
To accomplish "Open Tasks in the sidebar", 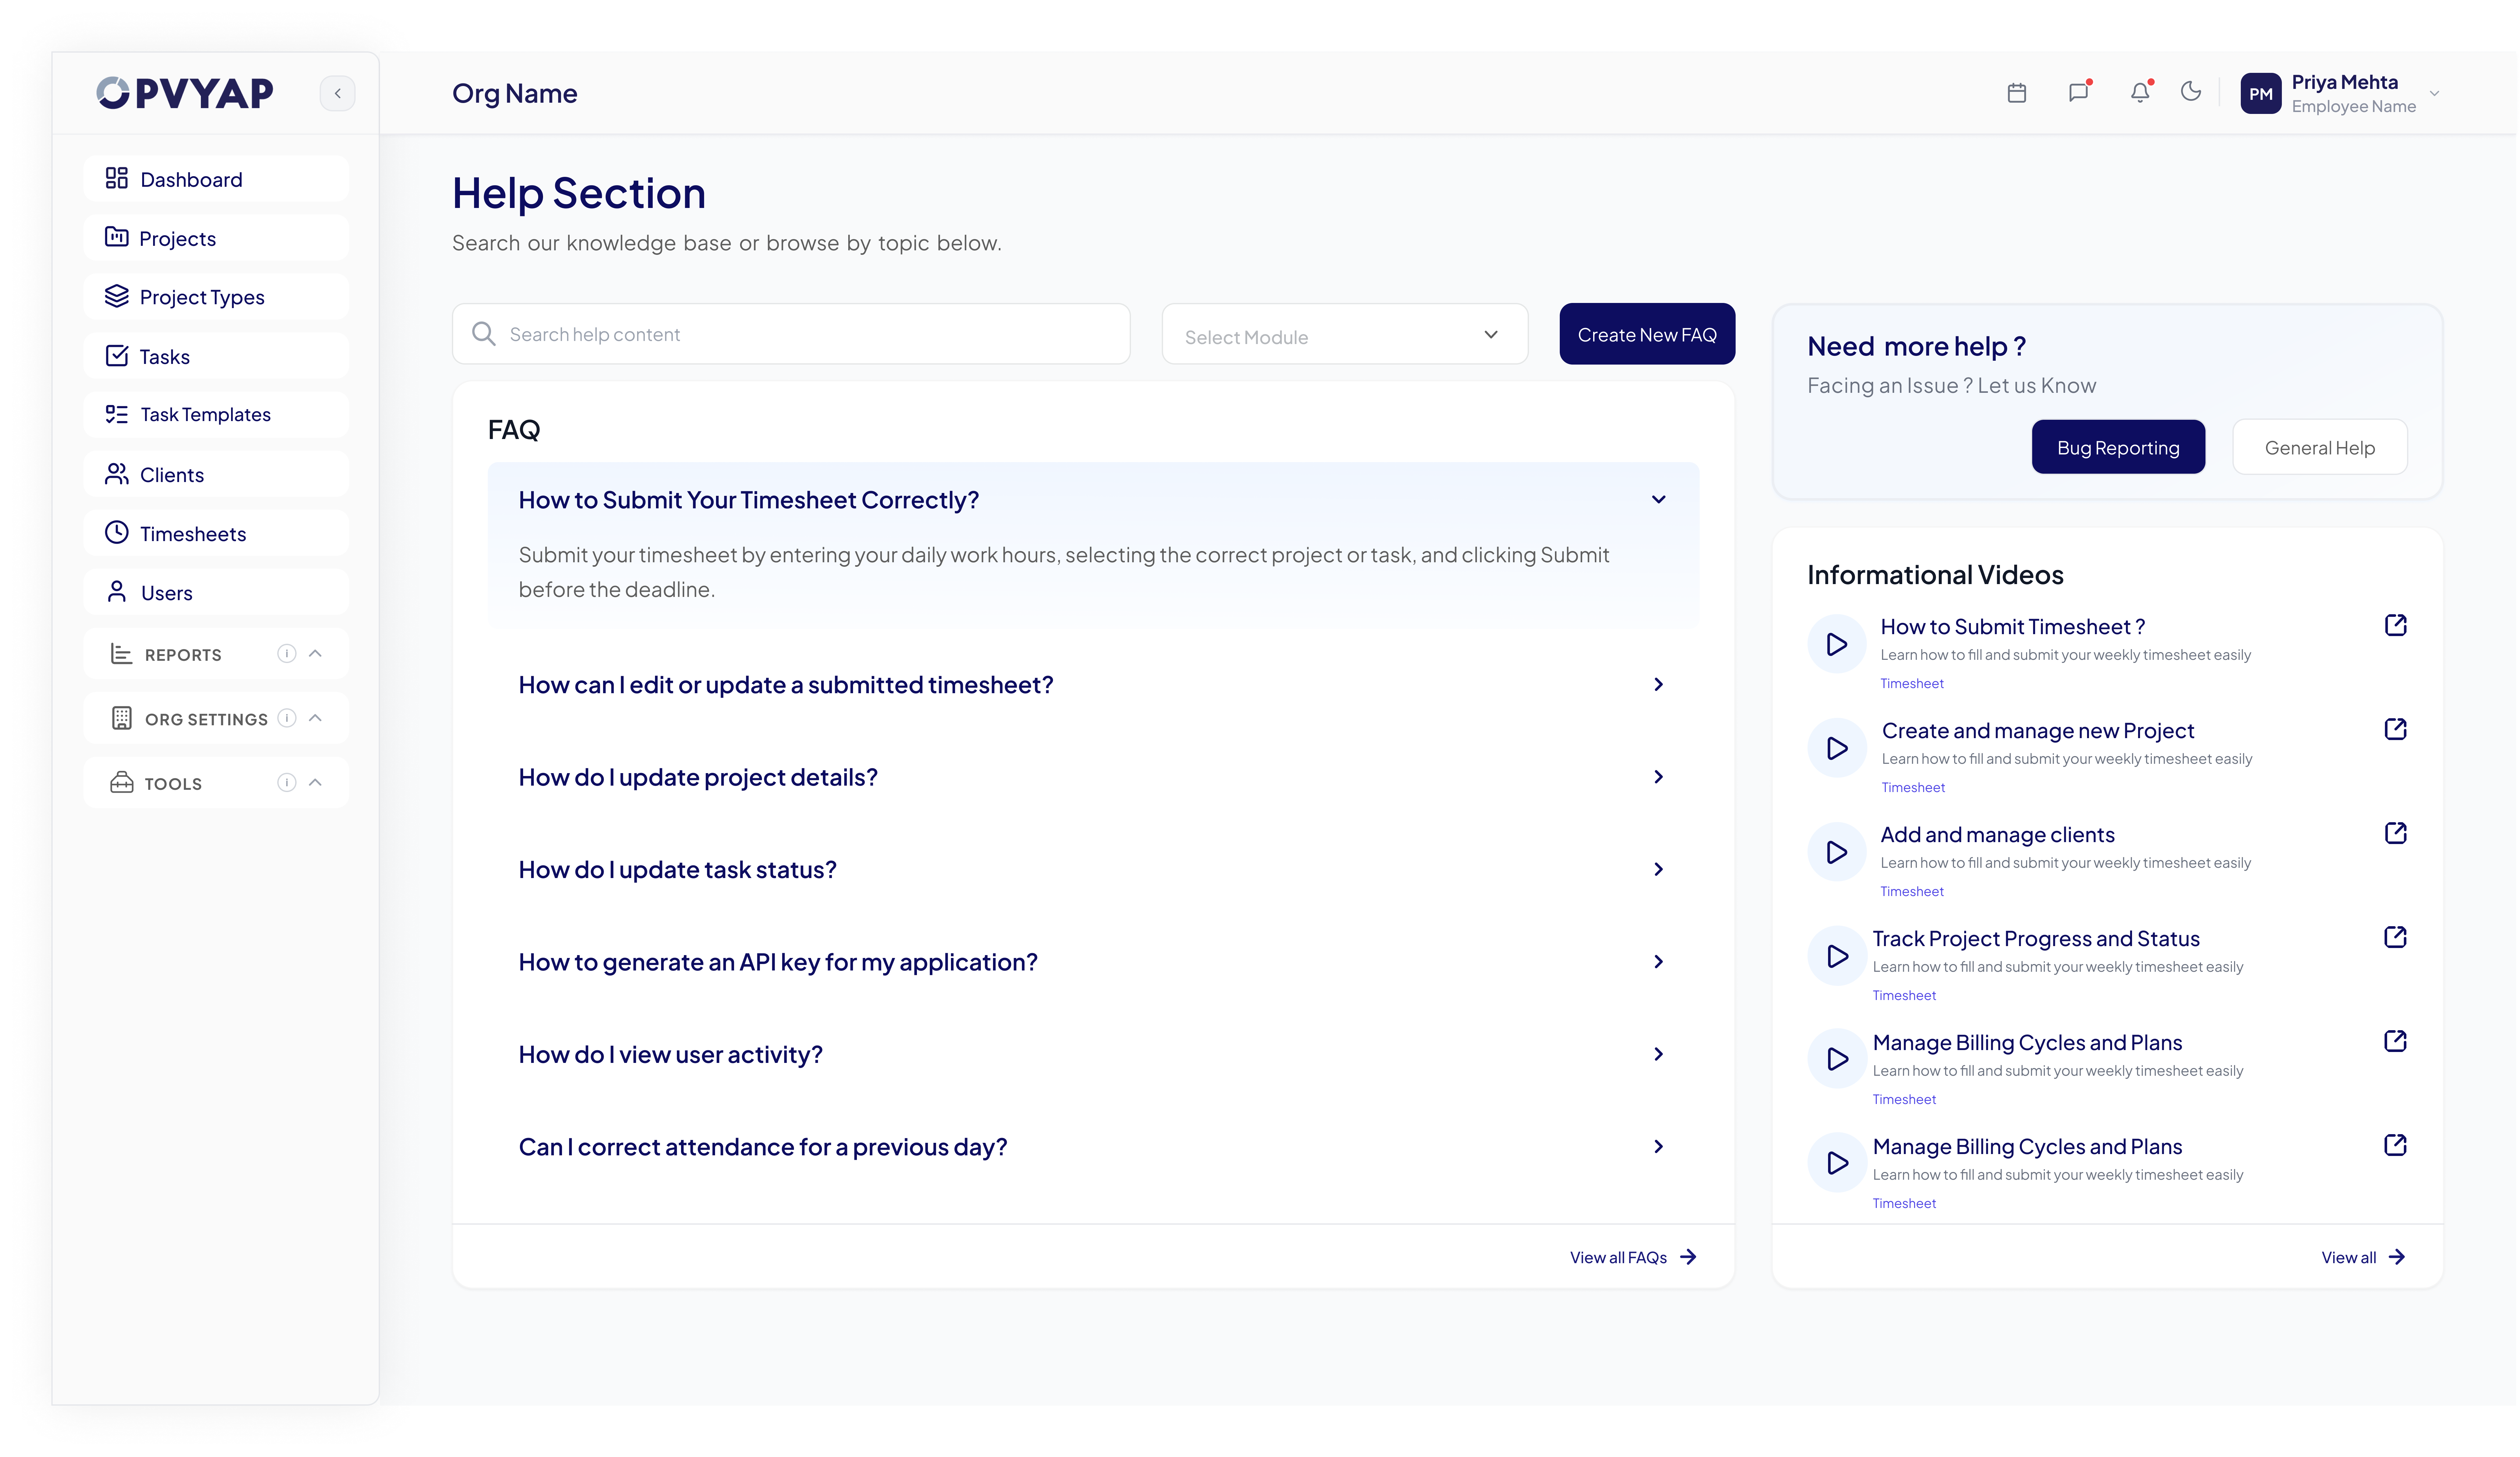I will 216,356.
